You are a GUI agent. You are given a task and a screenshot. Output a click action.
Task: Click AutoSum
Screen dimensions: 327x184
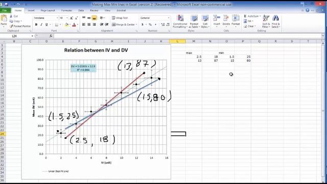(x=251, y=16)
